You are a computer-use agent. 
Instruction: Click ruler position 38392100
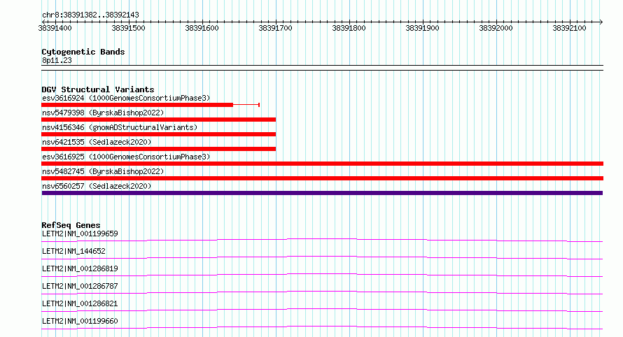[x=569, y=28]
